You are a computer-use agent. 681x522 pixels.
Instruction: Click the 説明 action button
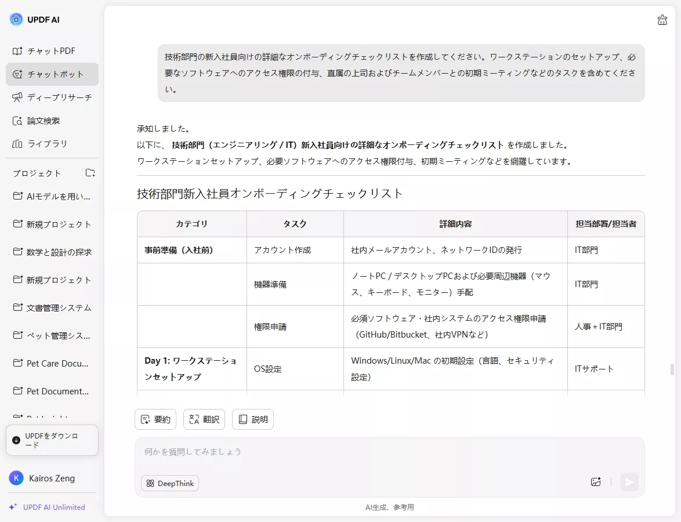[x=252, y=419]
